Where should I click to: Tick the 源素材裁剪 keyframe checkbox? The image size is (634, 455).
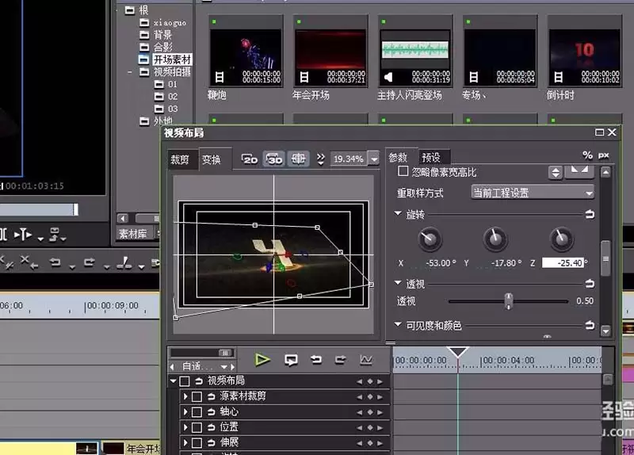point(197,396)
